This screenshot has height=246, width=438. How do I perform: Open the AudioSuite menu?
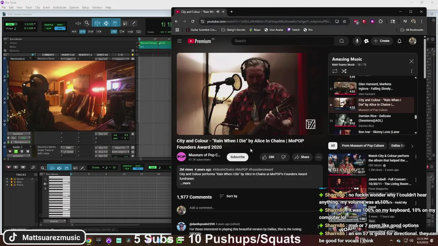coord(60,8)
